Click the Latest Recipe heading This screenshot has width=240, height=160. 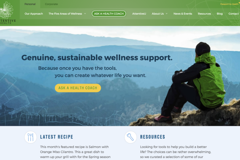[x=57, y=137]
